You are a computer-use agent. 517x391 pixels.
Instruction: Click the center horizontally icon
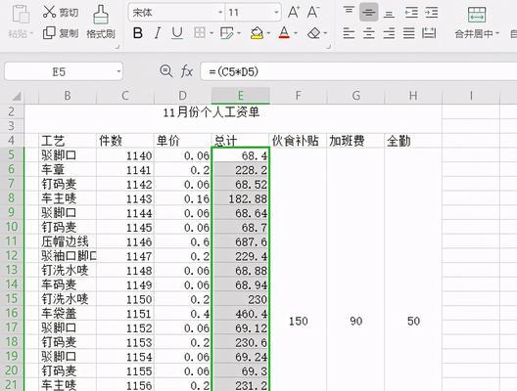(368, 33)
